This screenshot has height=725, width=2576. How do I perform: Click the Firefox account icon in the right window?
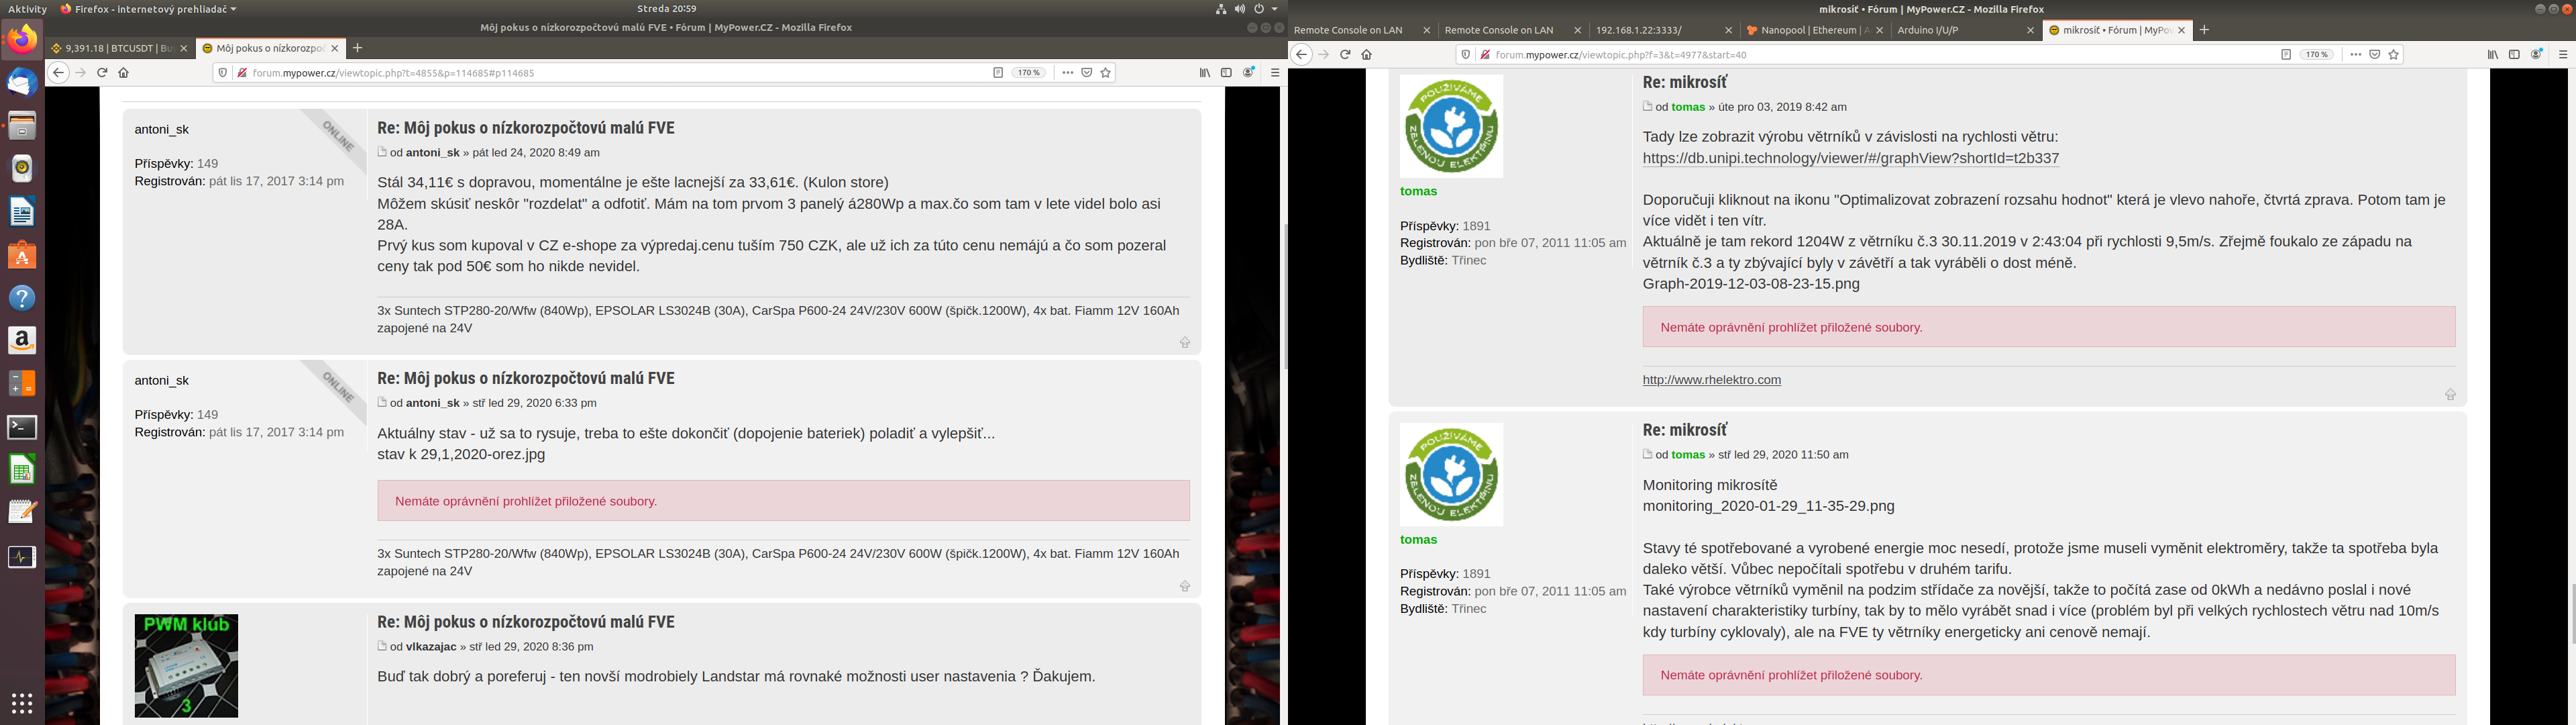click(x=2537, y=55)
